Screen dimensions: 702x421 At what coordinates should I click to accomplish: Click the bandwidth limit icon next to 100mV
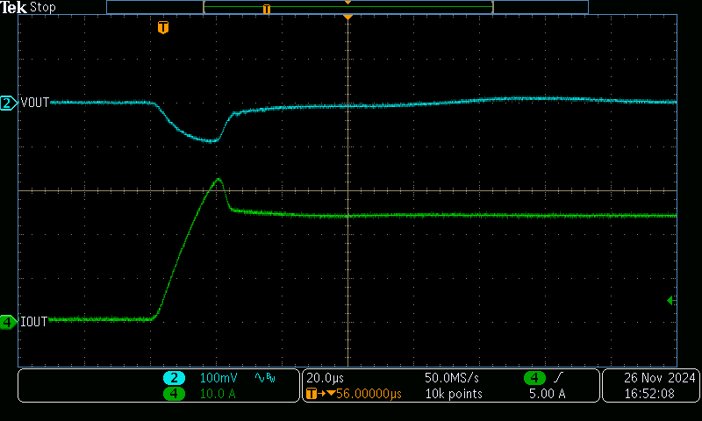(263, 378)
